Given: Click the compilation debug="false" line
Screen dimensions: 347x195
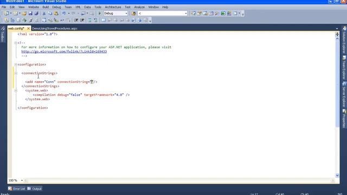Looking at the screenshot, I should click(x=81, y=95).
